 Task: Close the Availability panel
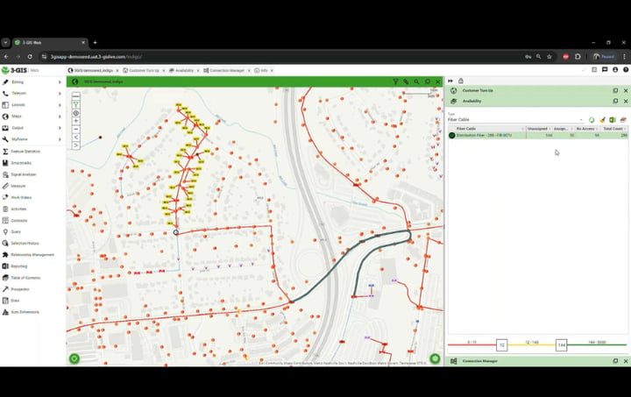[x=626, y=101]
